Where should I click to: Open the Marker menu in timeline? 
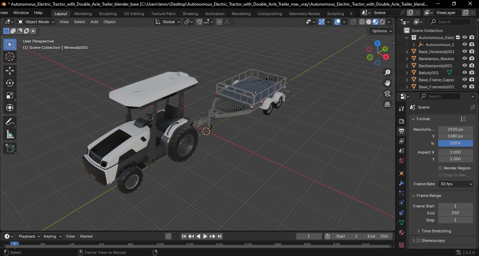pos(87,236)
